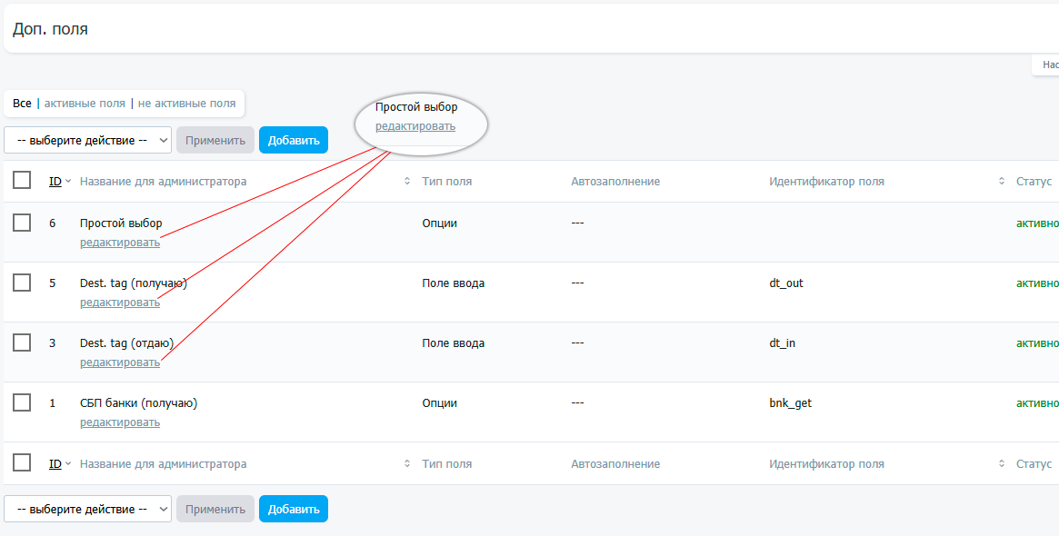The height and width of the screenshot is (536, 1059).
Task: Click sort arrow next to top ID header
Action: [68, 182]
